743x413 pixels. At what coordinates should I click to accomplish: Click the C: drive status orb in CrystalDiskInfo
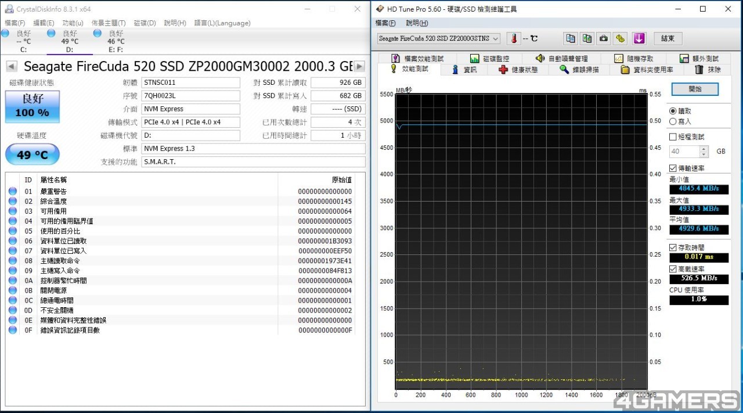click(x=5, y=33)
